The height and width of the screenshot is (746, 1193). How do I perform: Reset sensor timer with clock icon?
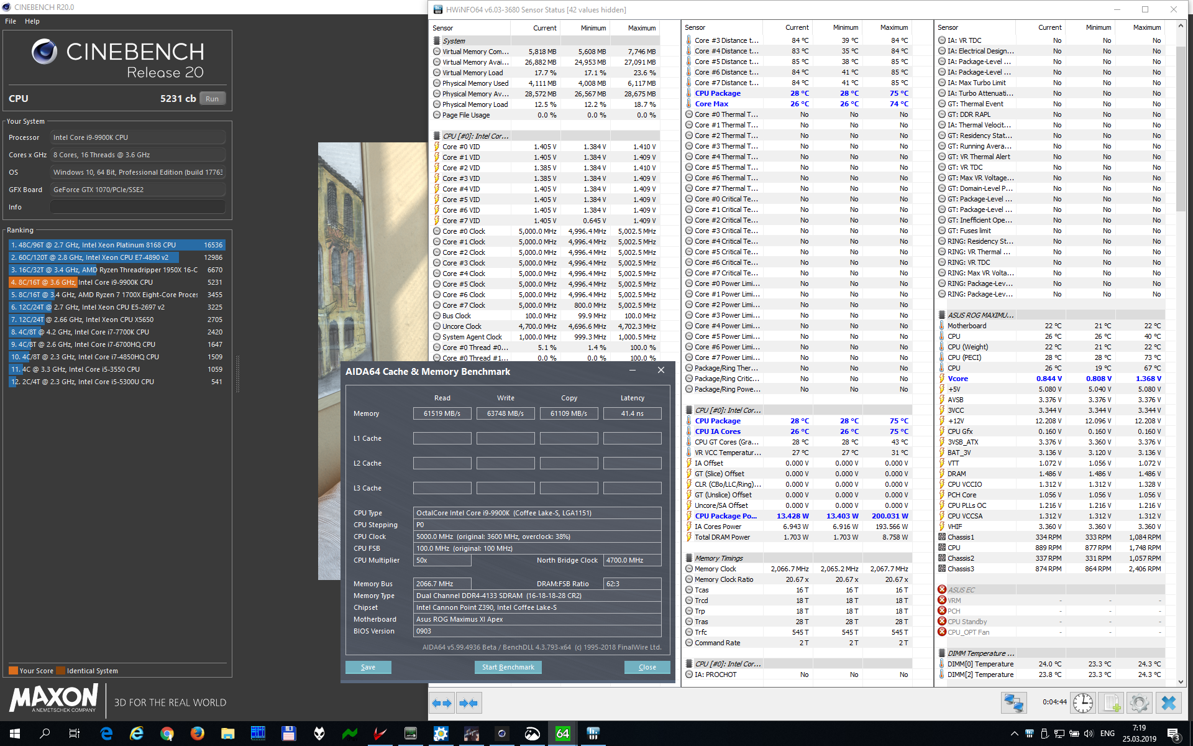click(x=1082, y=703)
